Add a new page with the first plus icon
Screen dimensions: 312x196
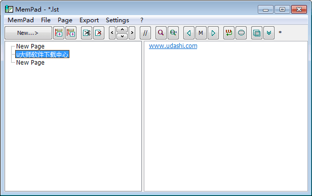tap(59, 33)
